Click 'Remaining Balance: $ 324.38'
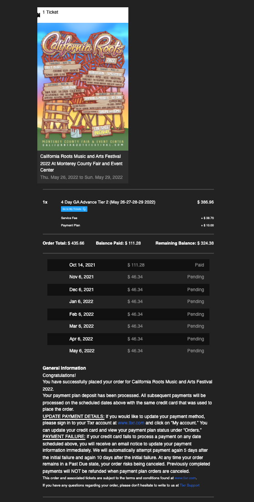This screenshot has width=254, height=502. tap(185, 243)
